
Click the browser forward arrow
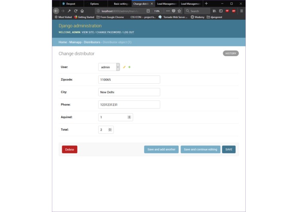(x=63, y=11)
